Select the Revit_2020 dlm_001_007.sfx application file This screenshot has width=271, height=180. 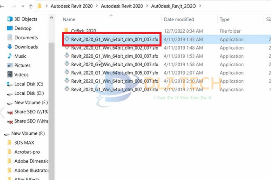pyautogui.click(x=114, y=39)
